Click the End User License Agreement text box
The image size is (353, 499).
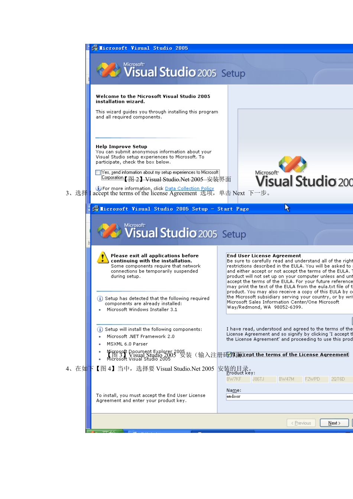point(289,283)
